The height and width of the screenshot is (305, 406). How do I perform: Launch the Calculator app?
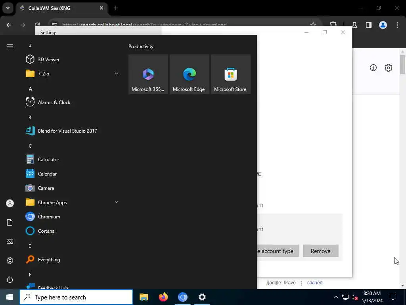coord(73,160)
